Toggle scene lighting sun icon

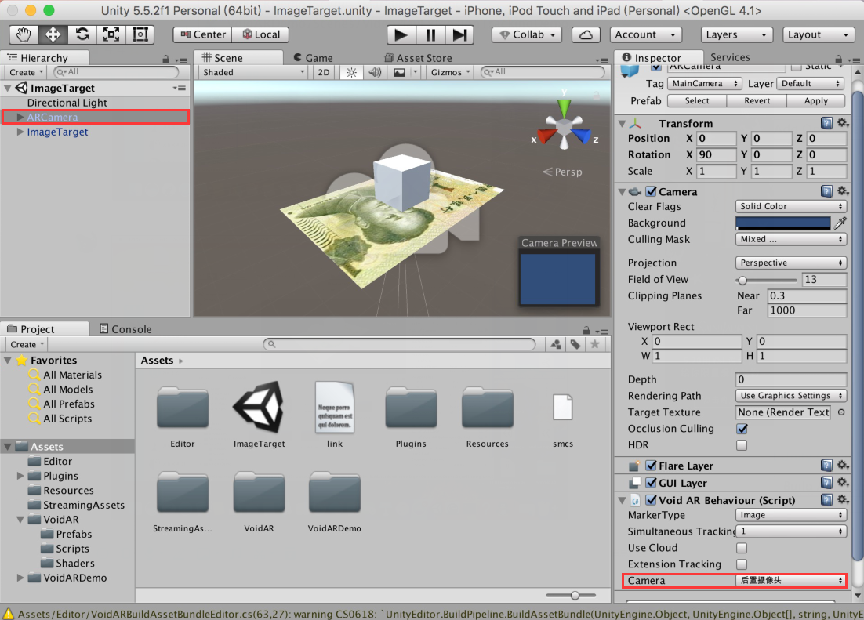(351, 72)
